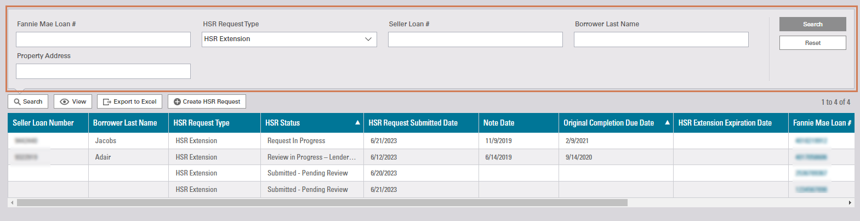Sort by Fannie Mae Loan # column header
Screen dimensions: 860x221
pos(822,123)
